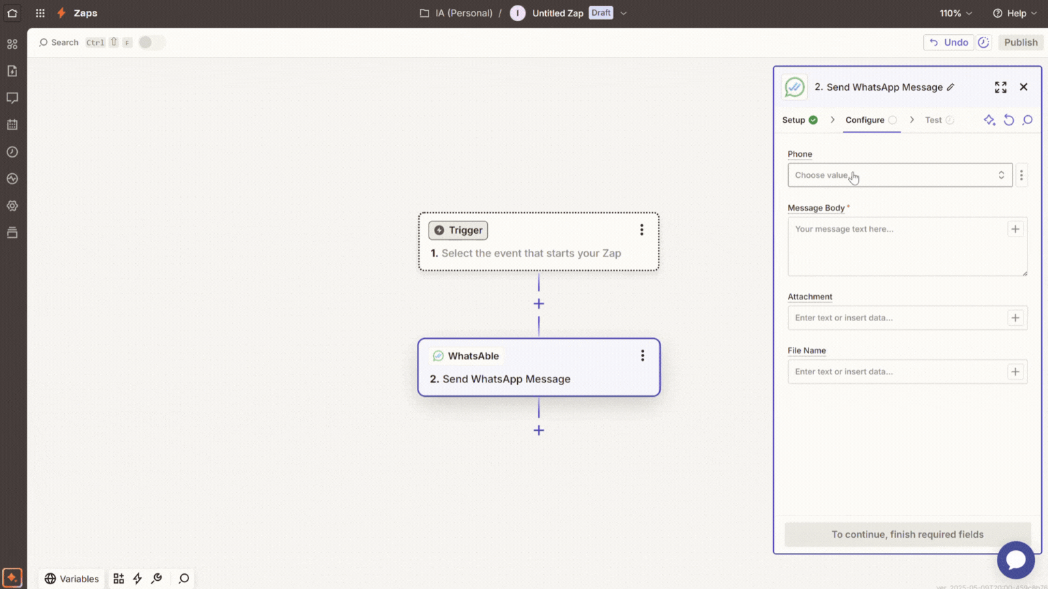Open the activity status icon in sidebar
Viewport: 1048px width, 589px height.
click(x=12, y=179)
